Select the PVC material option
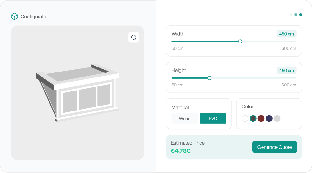 [213, 119]
